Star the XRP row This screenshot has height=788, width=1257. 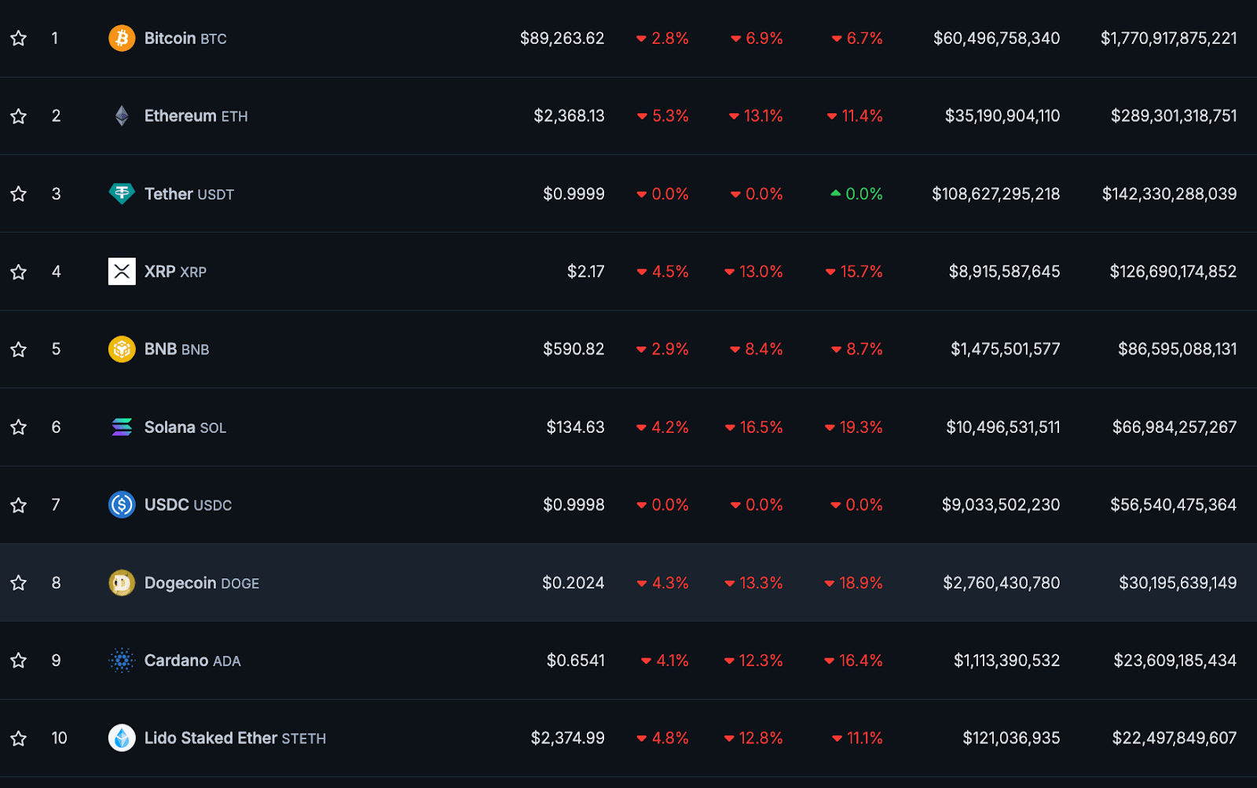pyautogui.click(x=19, y=272)
